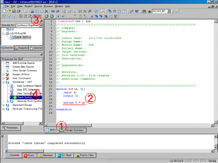
Task: Click the New file toolbar icon
Action: click(x=5, y=11)
